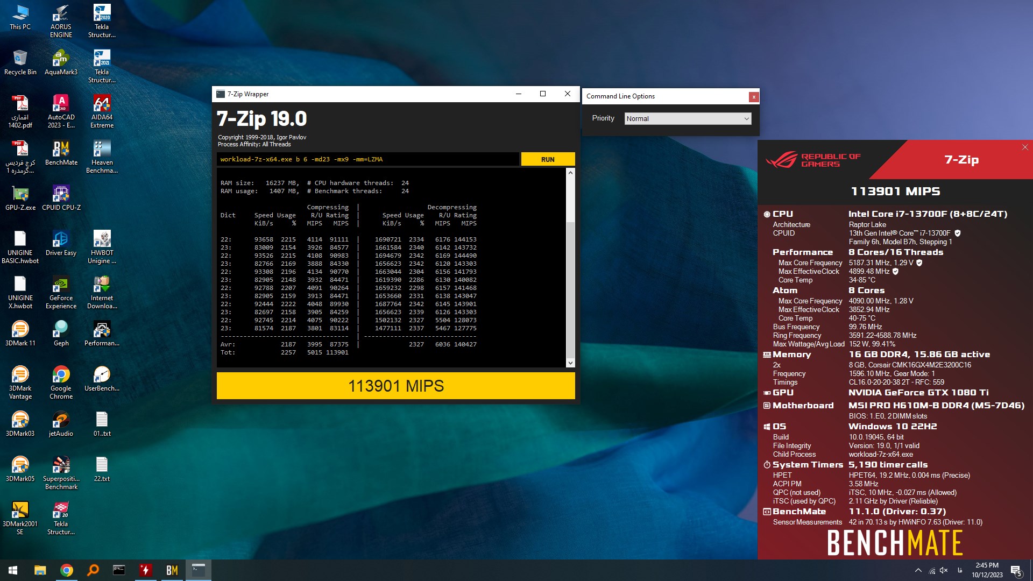The image size is (1033, 581).
Task: Open the 01.txt file on desktop
Action: (102, 424)
